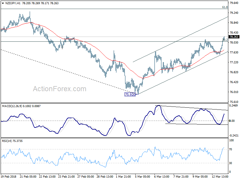Select the 12 Mar 13:00 time label

pyautogui.click(x=220, y=177)
